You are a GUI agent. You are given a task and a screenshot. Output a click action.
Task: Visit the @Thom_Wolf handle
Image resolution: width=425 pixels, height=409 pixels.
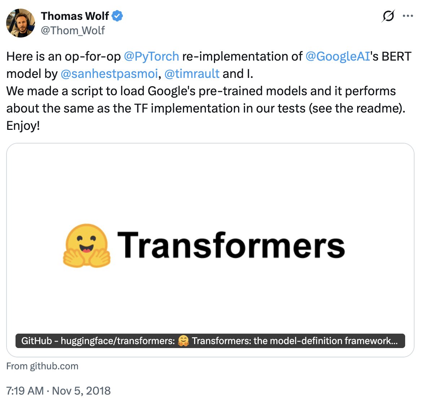point(73,31)
